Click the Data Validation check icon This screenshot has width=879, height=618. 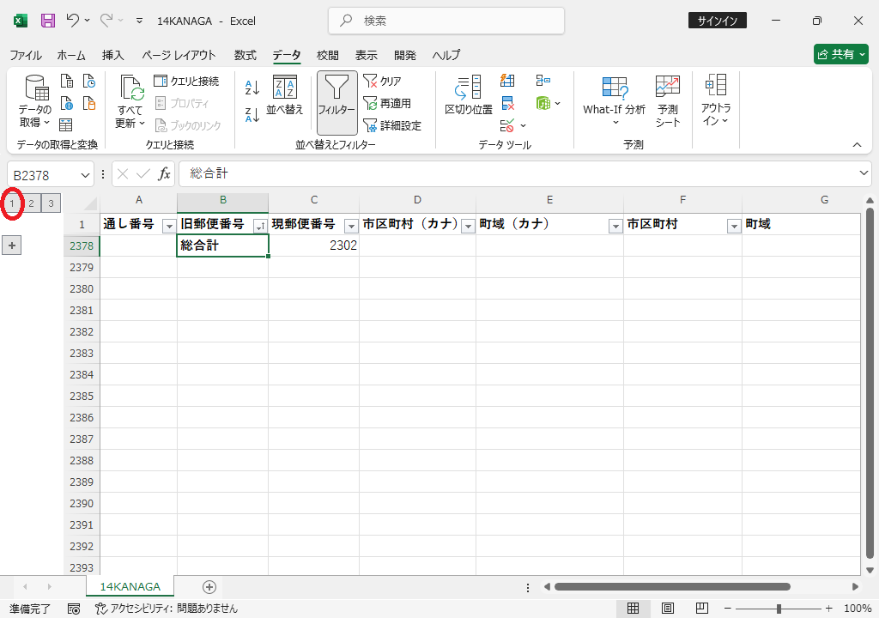tap(507, 125)
